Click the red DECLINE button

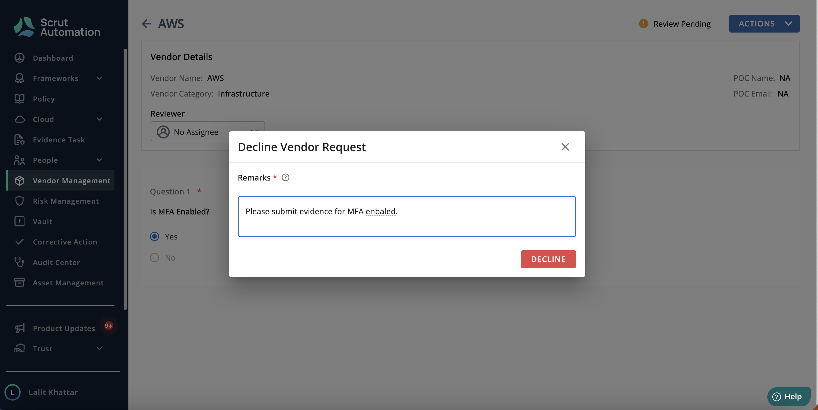[548, 259]
